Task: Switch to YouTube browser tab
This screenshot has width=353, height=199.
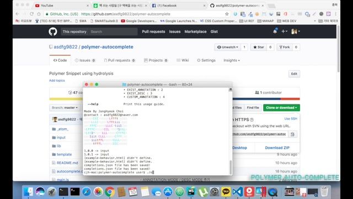Action: [62, 6]
